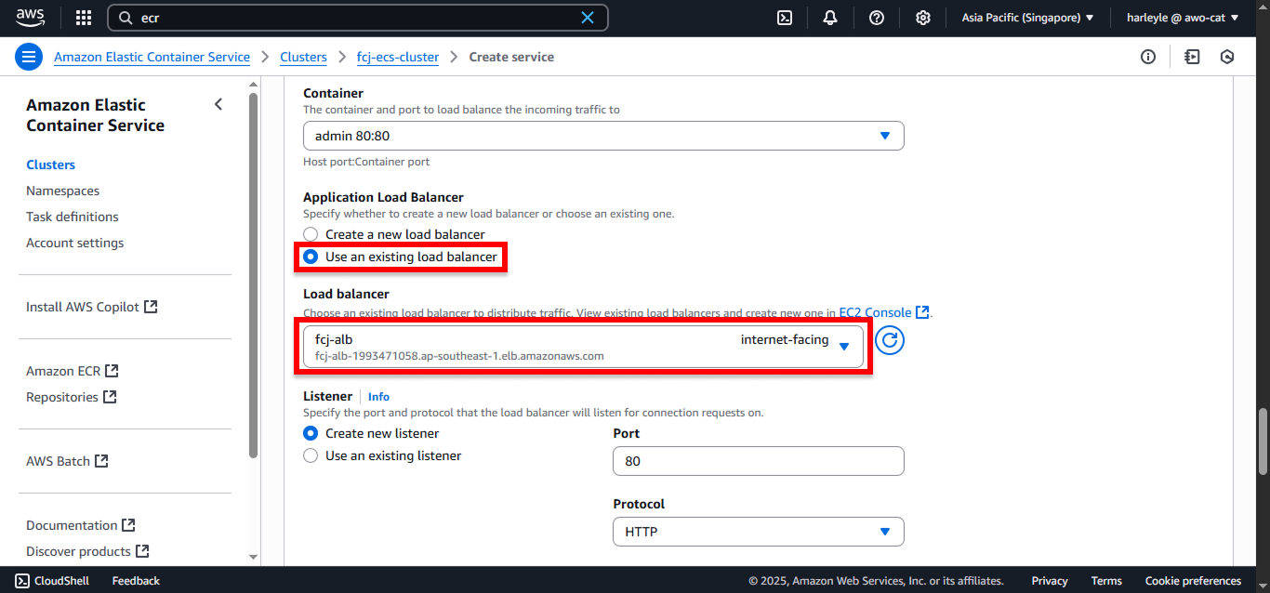The width and height of the screenshot is (1270, 593).
Task: Click the Host port:Container port hint
Action: pos(366,162)
